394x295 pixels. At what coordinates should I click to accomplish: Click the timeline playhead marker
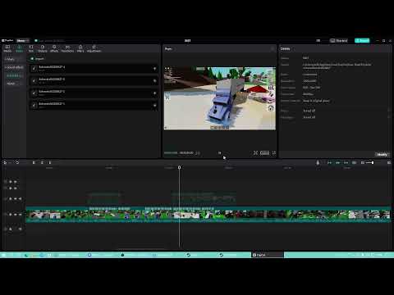tap(179, 167)
